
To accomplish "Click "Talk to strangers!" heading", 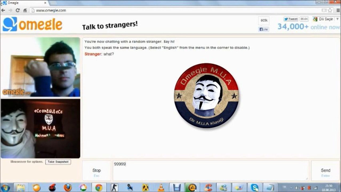I will (x=110, y=26).
